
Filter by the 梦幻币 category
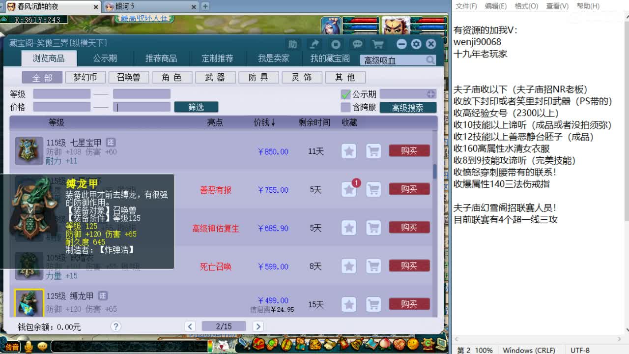85,78
